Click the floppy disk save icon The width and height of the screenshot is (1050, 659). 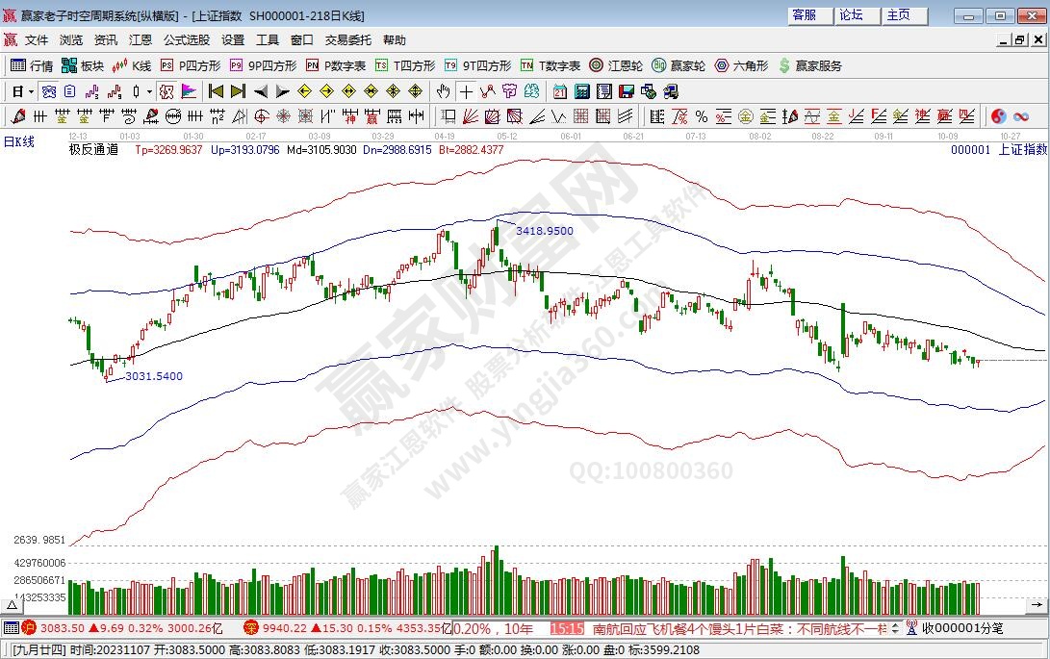[627, 91]
